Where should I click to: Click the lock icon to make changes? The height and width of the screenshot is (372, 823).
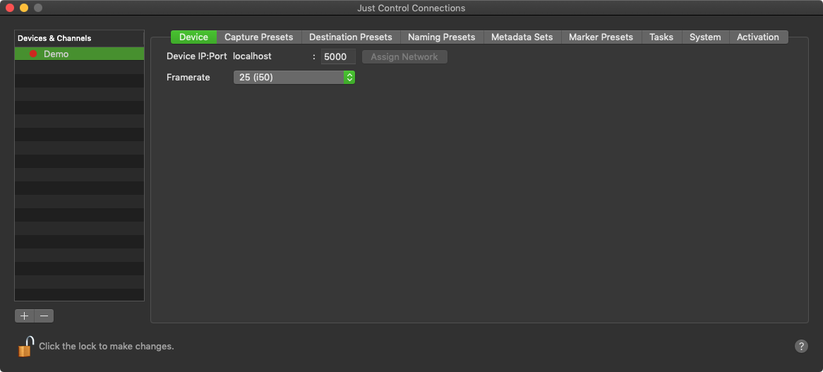tap(25, 347)
